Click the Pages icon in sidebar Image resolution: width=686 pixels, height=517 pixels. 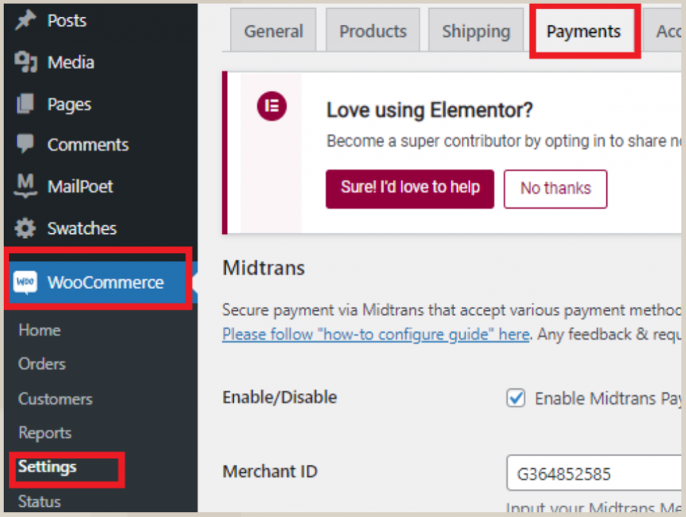[25, 104]
